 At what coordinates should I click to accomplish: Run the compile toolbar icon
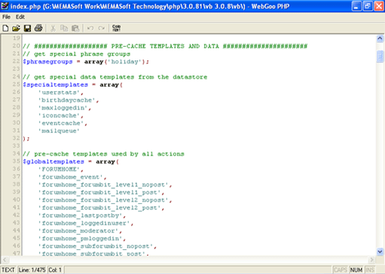tap(116, 28)
